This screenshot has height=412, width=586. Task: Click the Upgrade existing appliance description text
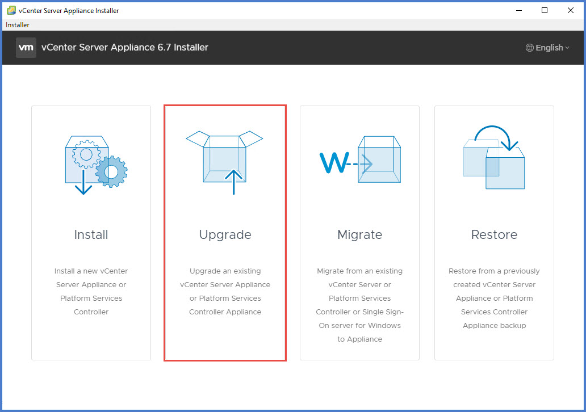(225, 292)
